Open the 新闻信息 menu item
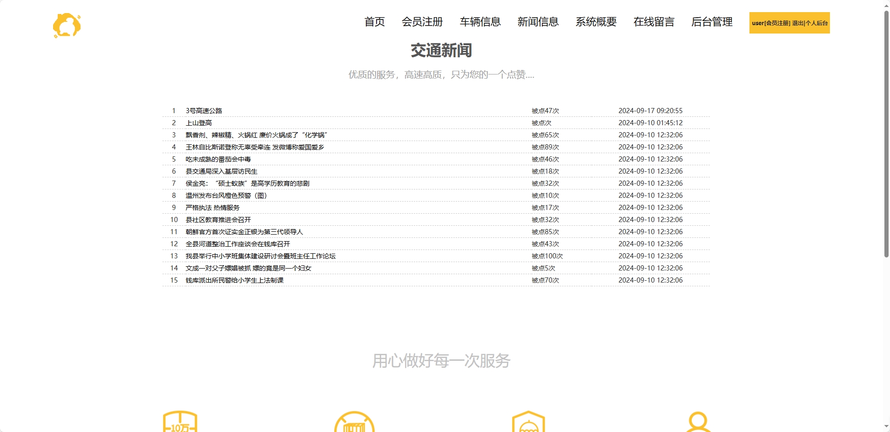The height and width of the screenshot is (432, 890). coord(538,22)
